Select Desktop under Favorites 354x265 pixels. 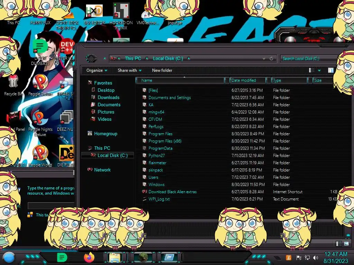click(106, 90)
